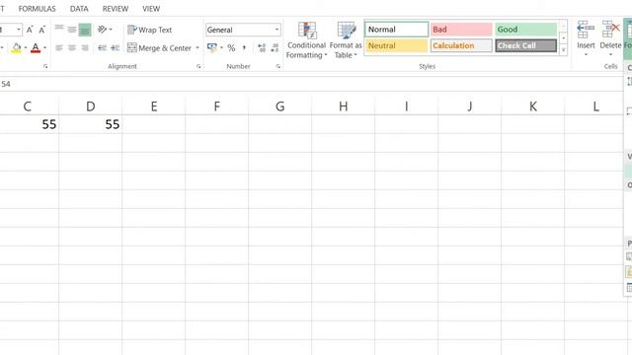Apply the Accounting Number Format

tap(212, 48)
